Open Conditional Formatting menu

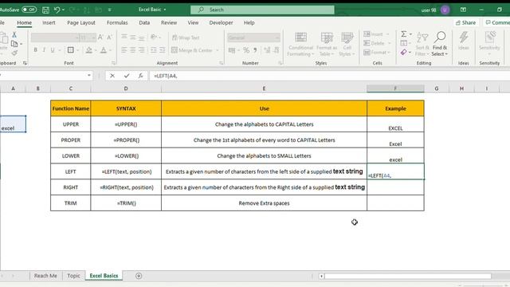tap(300, 44)
